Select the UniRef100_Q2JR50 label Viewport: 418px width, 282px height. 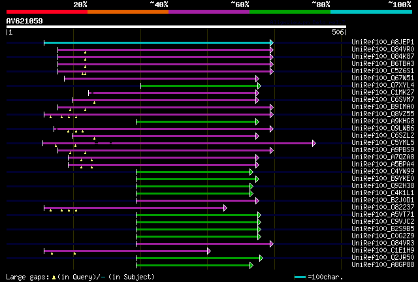click(x=383, y=258)
